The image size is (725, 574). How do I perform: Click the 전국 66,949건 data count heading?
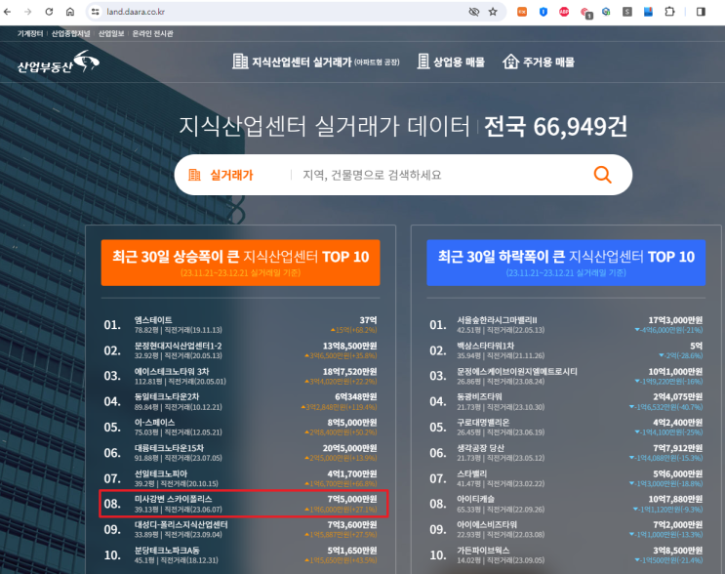click(x=555, y=126)
